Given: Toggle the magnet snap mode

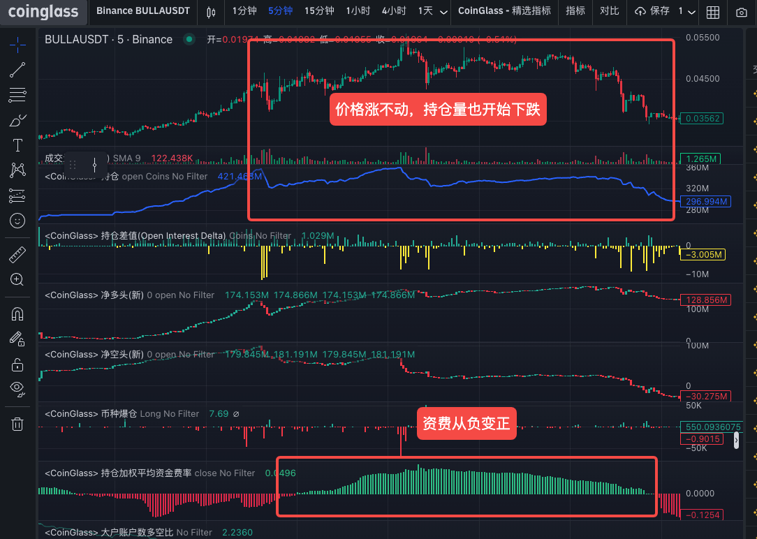Looking at the screenshot, I should coord(17,314).
